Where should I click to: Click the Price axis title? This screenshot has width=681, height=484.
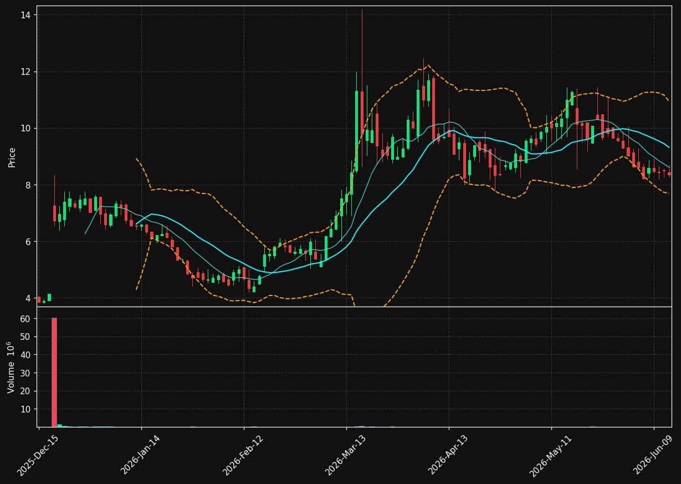pyautogui.click(x=12, y=157)
